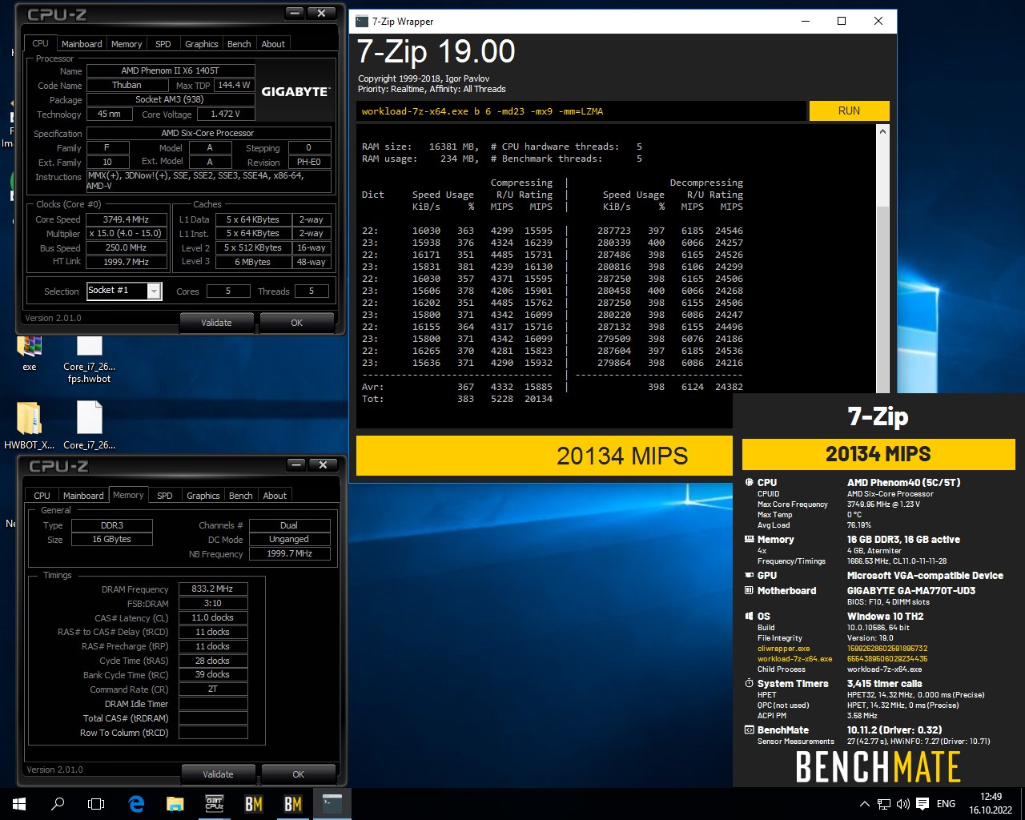The width and height of the screenshot is (1025, 820).
Task: Open File Explorer from taskbar
Action: [x=175, y=804]
